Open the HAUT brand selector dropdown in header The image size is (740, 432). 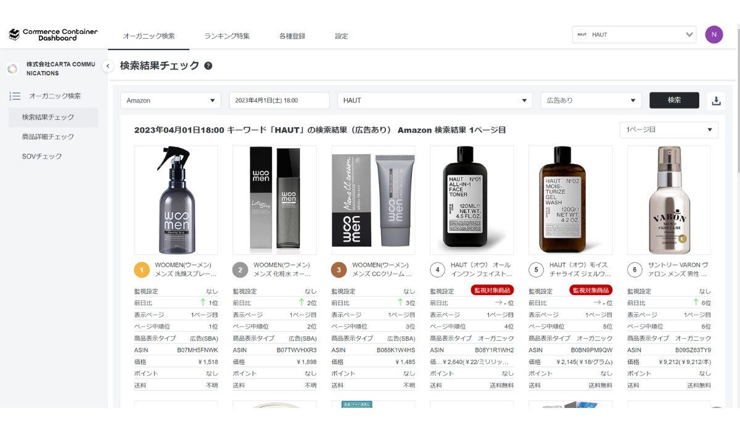[635, 35]
